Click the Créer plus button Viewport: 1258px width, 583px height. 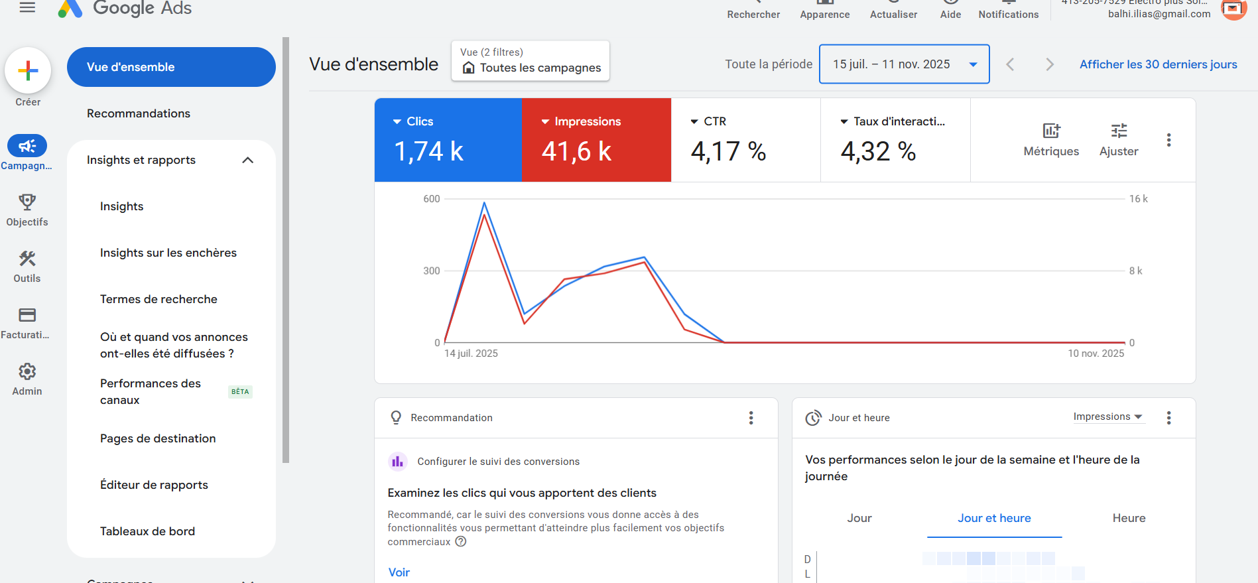(28, 71)
